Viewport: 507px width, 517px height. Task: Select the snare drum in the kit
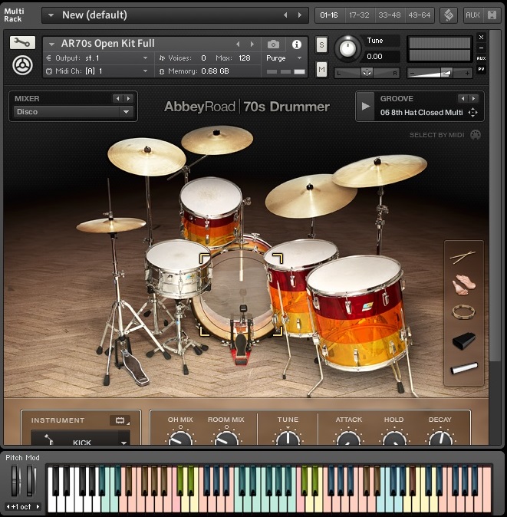tap(178, 268)
